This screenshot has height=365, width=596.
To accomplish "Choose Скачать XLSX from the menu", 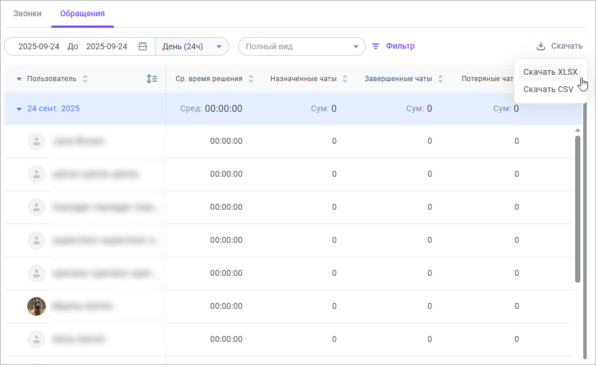I will tap(550, 72).
